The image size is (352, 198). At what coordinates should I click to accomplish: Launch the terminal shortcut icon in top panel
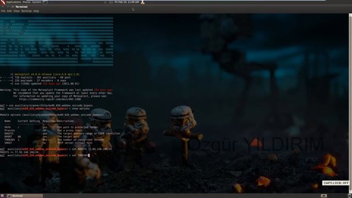coord(45,2)
